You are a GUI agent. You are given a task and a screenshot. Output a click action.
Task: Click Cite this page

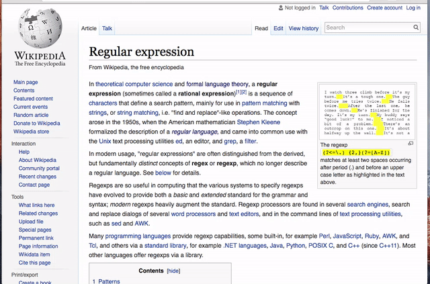point(34,263)
